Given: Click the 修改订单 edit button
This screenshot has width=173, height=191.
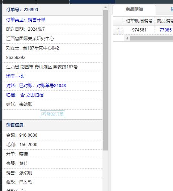Looking at the screenshot, I should [52, 114].
